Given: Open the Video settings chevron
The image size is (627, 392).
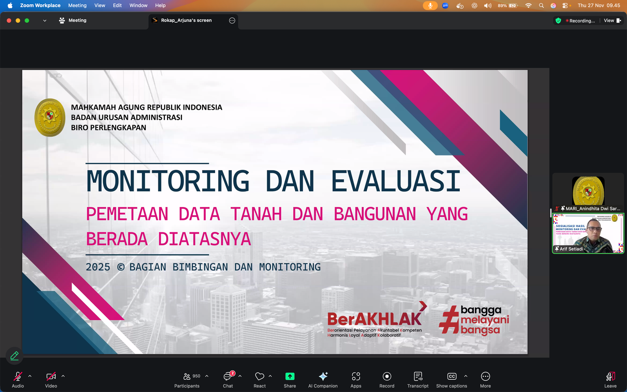Looking at the screenshot, I should [63, 375].
